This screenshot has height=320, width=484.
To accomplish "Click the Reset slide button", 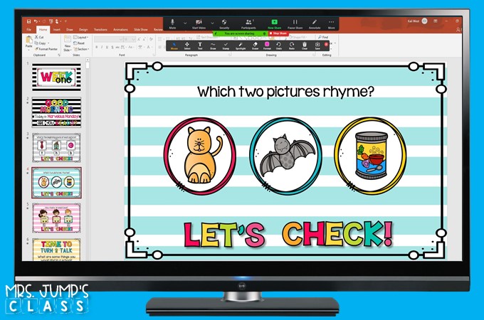I will (x=79, y=43).
